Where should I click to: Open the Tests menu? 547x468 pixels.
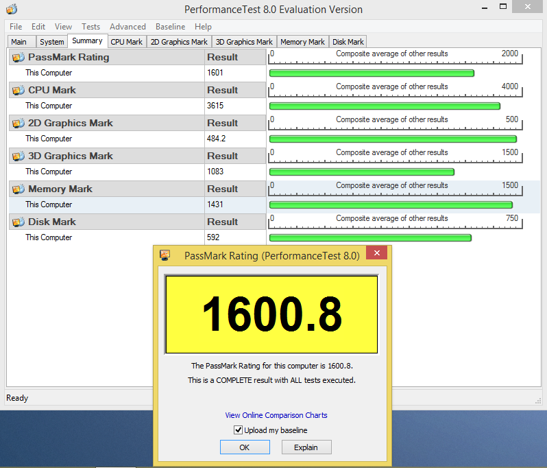click(x=90, y=27)
